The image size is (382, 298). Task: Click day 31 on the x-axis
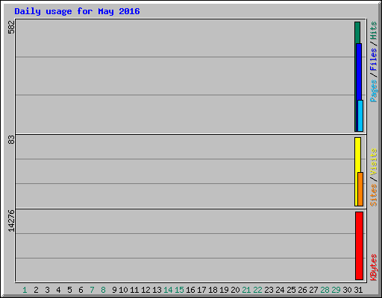coord(358,290)
